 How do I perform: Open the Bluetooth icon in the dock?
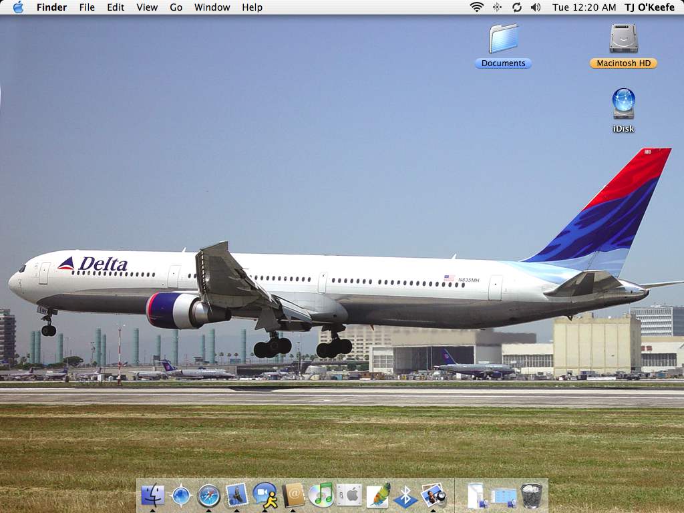click(405, 496)
